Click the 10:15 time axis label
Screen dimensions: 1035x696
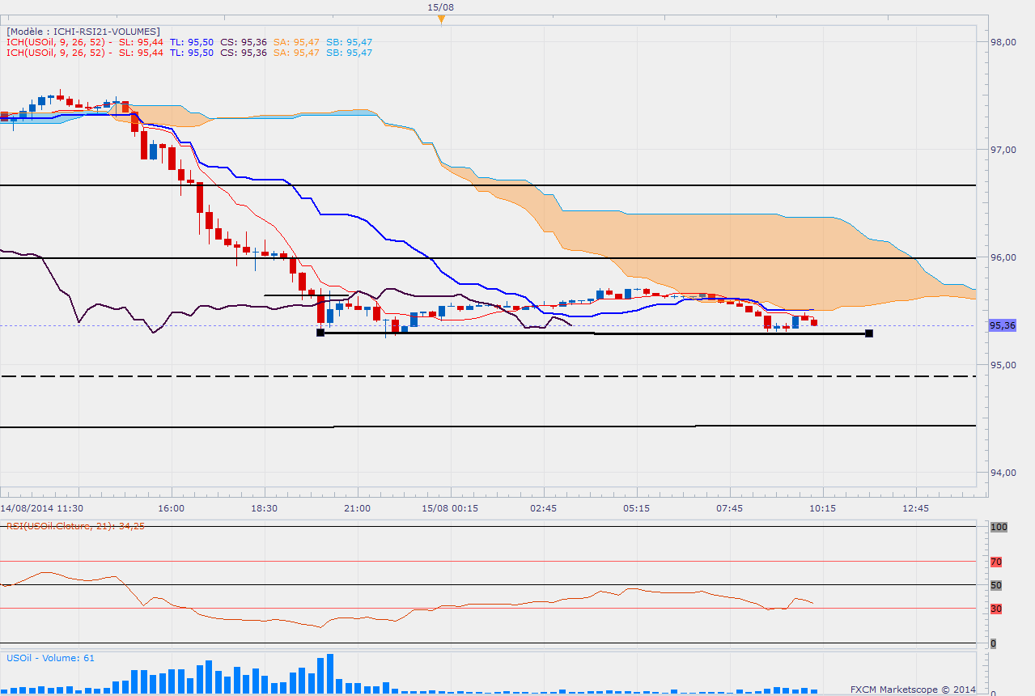click(822, 508)
